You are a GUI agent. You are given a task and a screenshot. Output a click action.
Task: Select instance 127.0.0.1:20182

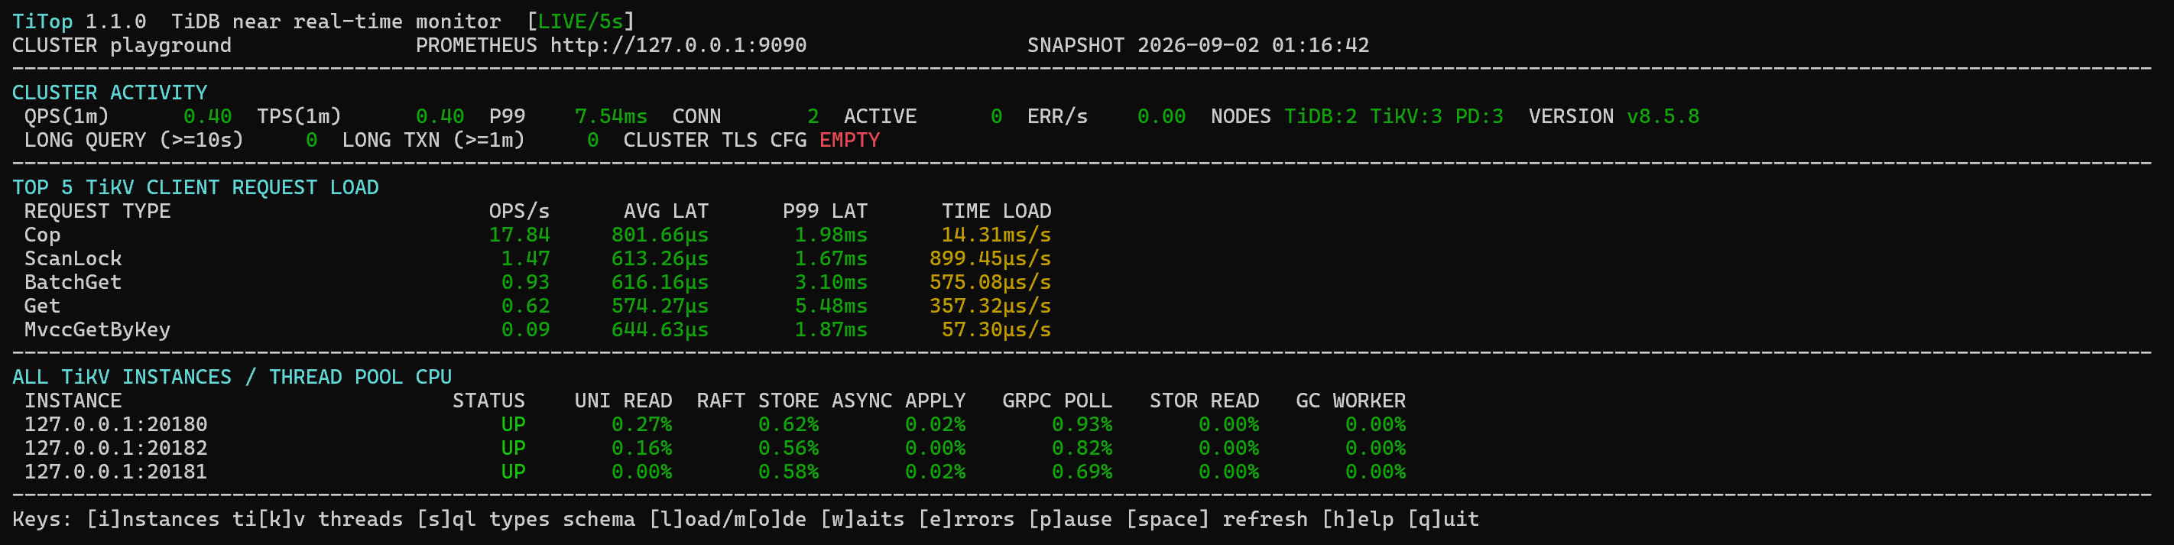pos(115,447)
